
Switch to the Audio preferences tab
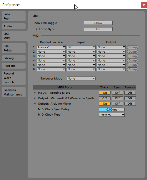point(14,26)
